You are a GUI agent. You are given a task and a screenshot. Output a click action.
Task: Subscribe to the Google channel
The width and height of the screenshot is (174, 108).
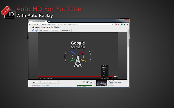[x=45, y=30]
